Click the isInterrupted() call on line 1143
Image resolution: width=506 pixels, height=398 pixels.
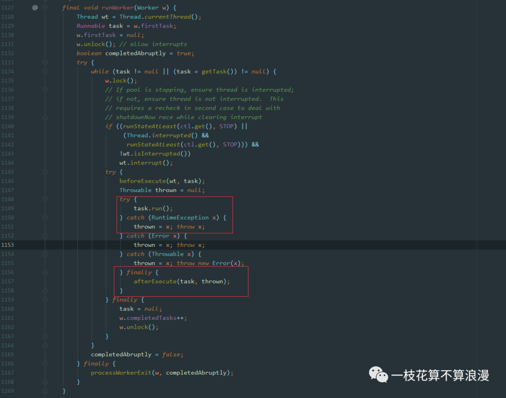point(160,154)
